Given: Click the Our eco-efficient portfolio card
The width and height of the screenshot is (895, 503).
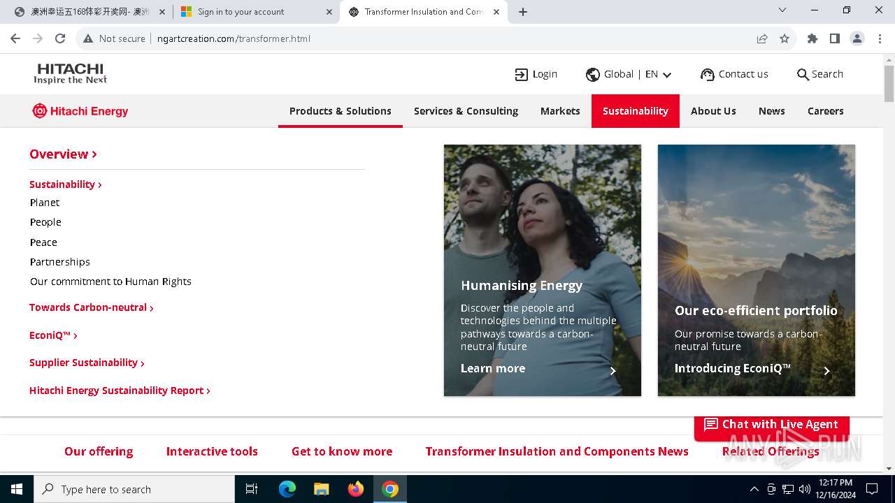Looking at the screenshot, I should coord(756,270).
